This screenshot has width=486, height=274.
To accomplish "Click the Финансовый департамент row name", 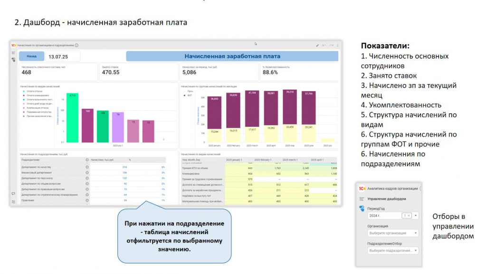I will (x=36, y=173).
